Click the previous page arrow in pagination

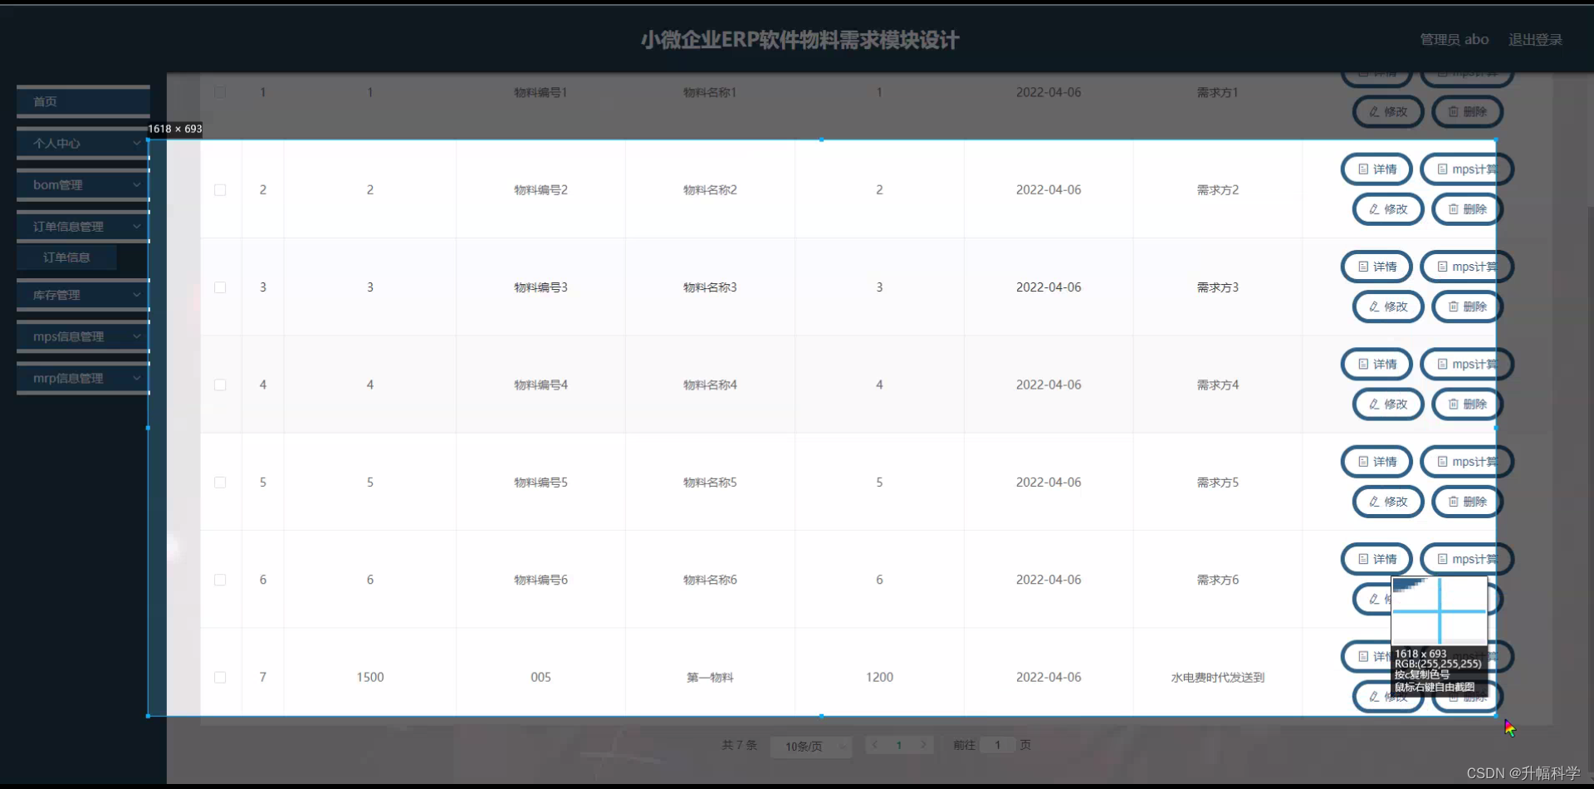pyautogui.click(x=876, y=745)
